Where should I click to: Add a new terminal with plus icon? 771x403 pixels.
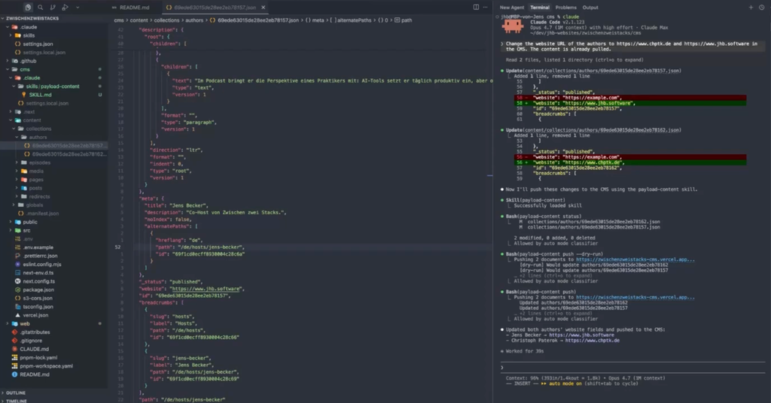point(751,8)
